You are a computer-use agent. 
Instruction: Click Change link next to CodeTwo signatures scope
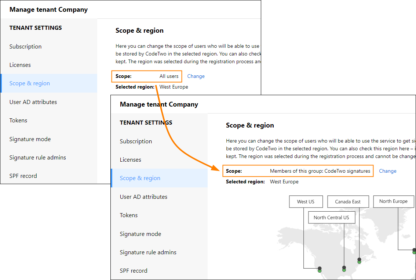pyautogui.click(x=388, y=171)
